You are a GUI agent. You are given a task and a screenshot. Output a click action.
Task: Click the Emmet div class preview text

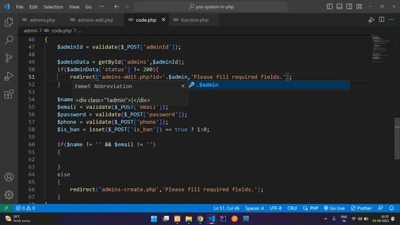click(x=112, y=100)
